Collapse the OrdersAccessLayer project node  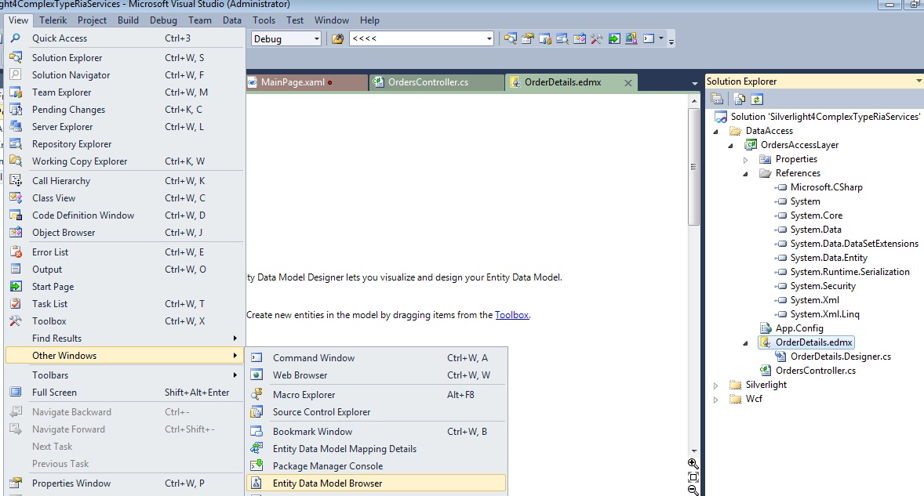tap(731, 145)
